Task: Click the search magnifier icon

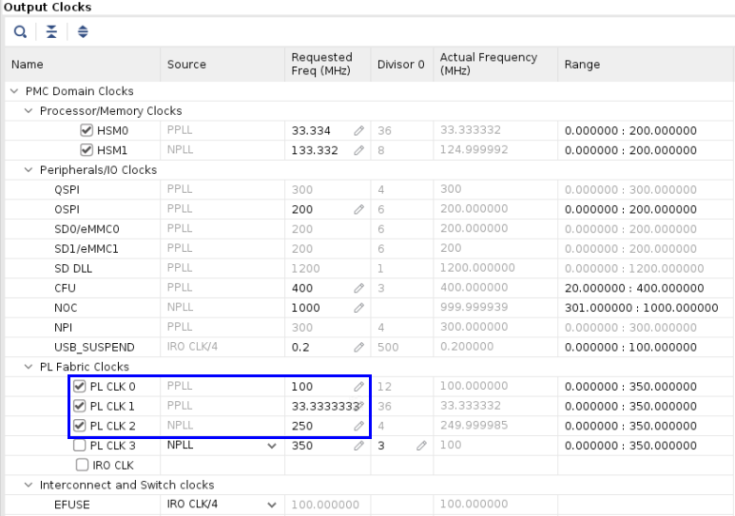Action: coord(20,32)
